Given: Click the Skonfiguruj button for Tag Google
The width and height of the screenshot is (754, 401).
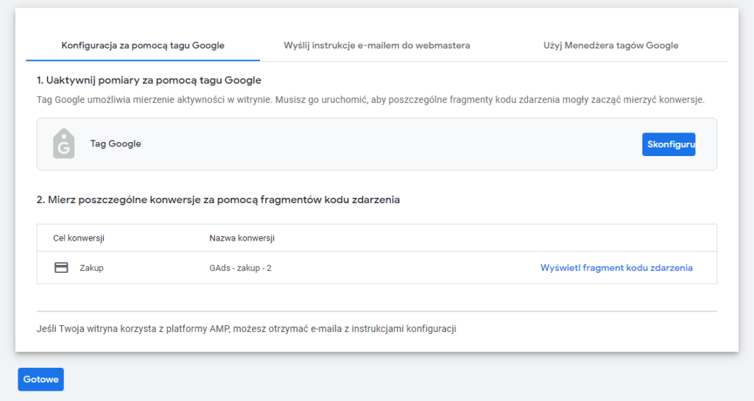Looking at the screenshot, I should click(669, 144).
